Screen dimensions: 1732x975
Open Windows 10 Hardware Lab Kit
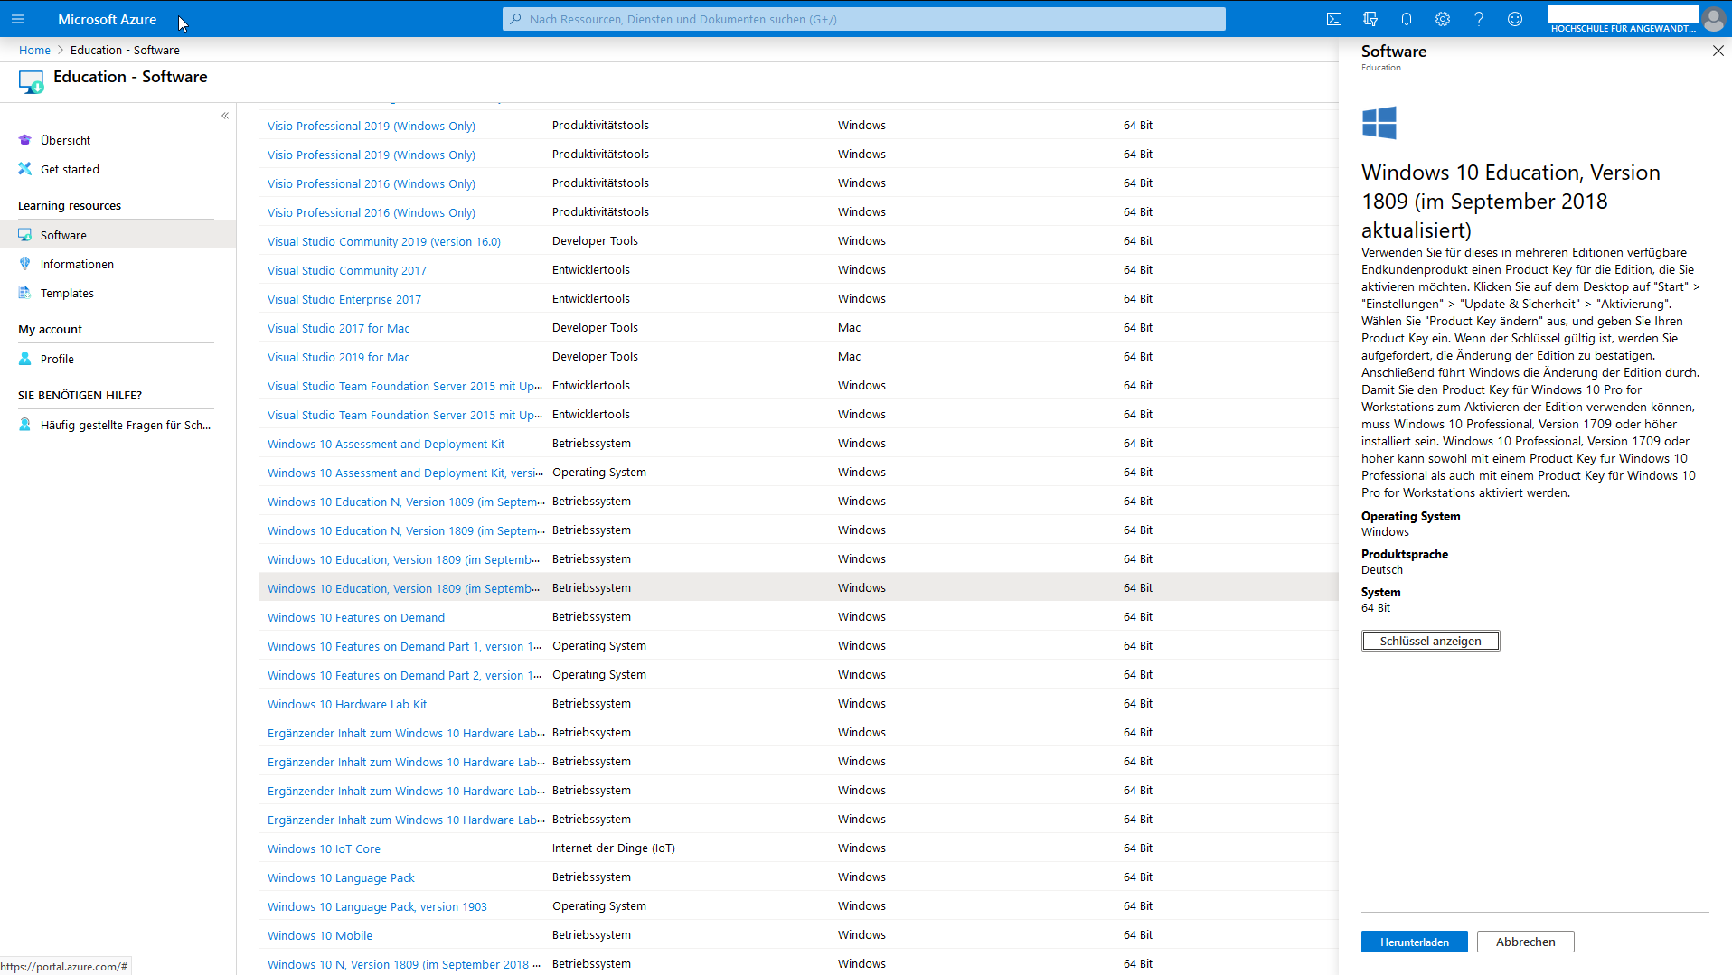(347, 704)
